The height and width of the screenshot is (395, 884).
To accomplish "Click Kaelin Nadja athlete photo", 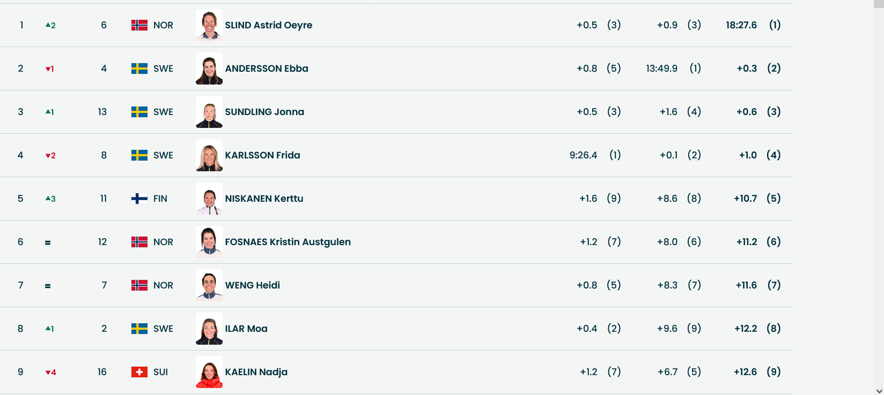I will pyautogui.click(x=209, y=372).
